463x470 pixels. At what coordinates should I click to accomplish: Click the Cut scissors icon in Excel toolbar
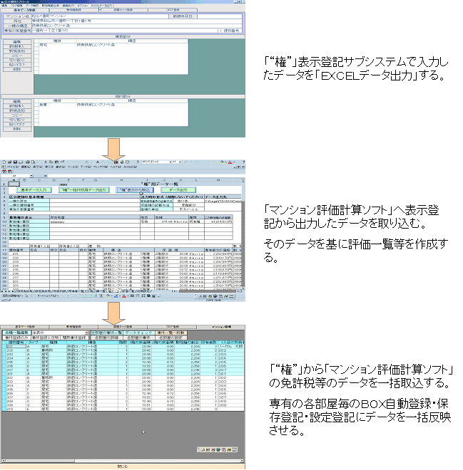(46, 162)
